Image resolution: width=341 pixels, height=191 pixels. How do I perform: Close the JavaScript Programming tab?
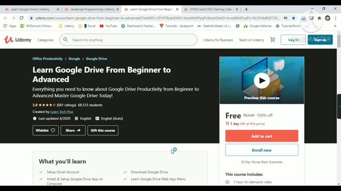point(117,10)
